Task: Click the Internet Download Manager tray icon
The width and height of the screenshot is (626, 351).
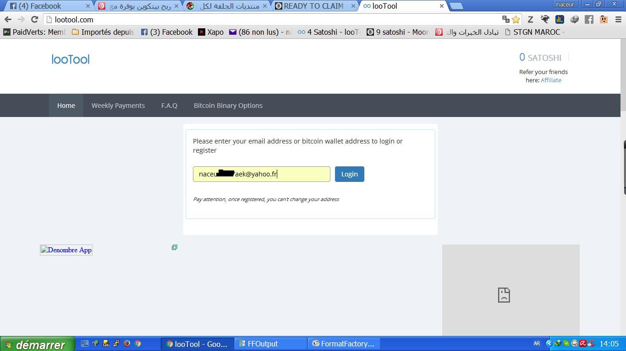Action: [558, 344]
